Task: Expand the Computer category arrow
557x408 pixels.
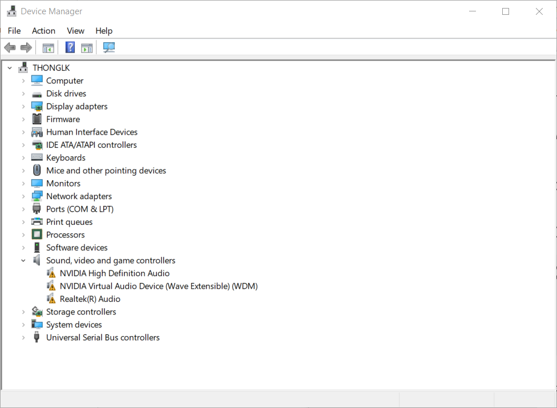Action: tap(23, 81)
